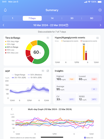Tap the Multi-day Graph title text
The height and width of the screenshot is (139, 104).
click(50, 109)
